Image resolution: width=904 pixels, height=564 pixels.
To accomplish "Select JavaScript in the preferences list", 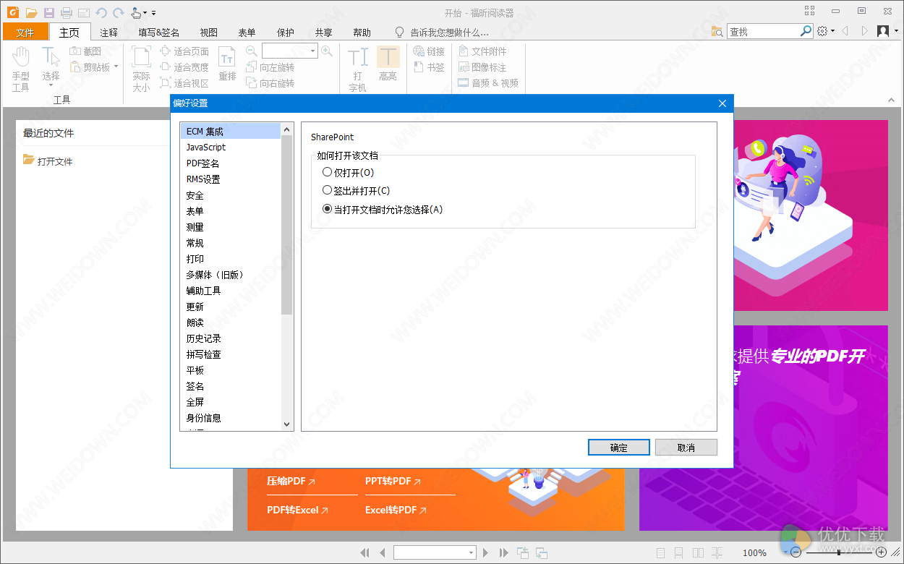I will [x=230, y=147].
